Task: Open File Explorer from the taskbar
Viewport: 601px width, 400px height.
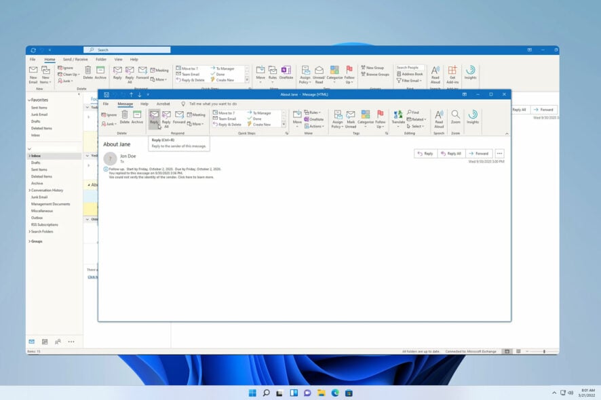Action: 322,393
